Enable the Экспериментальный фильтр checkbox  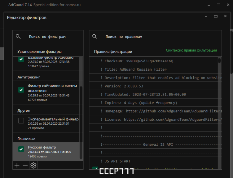[x=21, y=121]
